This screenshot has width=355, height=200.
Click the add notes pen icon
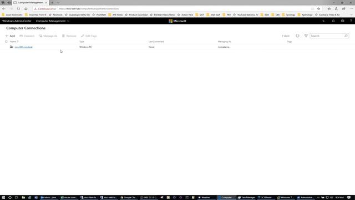(337, 9)
